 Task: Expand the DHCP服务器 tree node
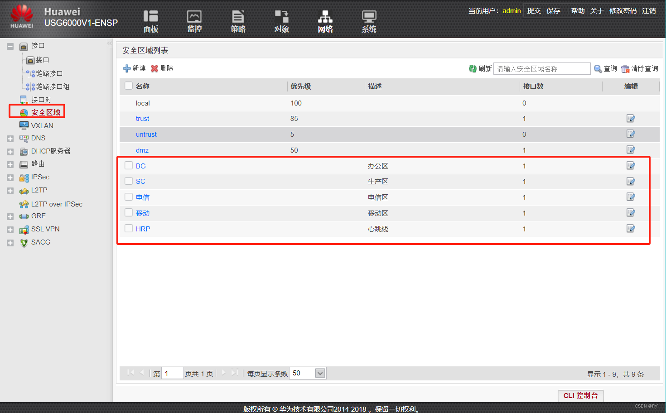(x=10, y=152)
